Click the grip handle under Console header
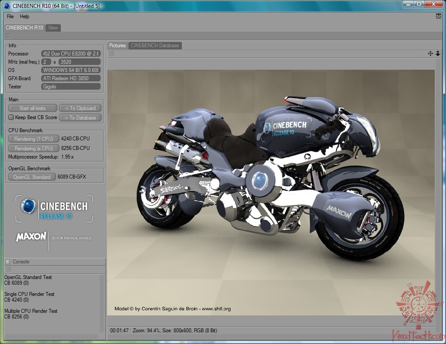This screenshot has height=344, width=446. coord(9,269)
